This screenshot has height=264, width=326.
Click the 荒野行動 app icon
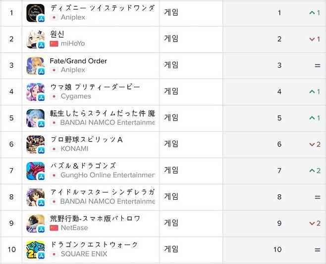35,223
